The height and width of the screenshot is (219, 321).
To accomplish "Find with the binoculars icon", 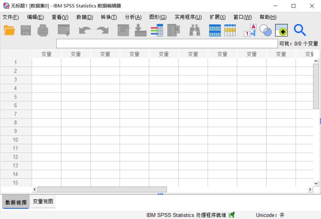I will [195, 30].
